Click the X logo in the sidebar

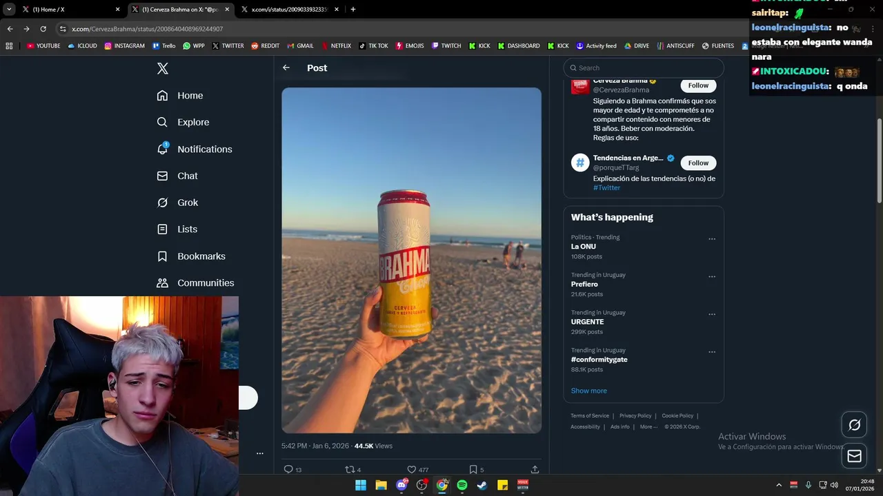163,68
